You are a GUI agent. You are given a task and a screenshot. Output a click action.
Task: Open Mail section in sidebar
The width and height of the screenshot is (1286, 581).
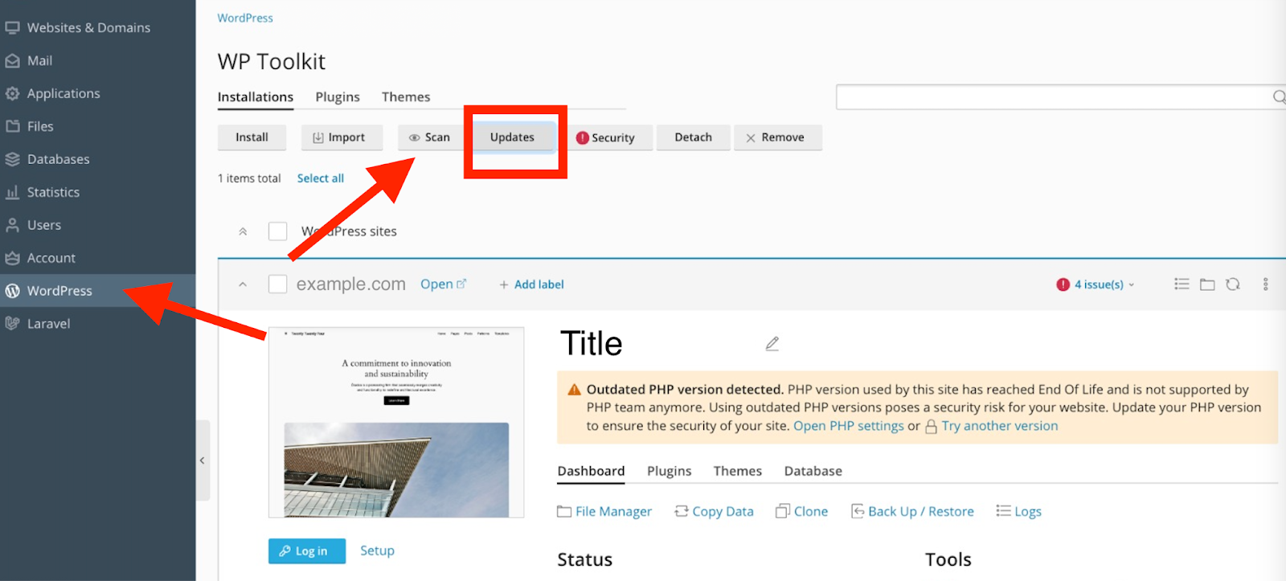tap(39, 60)
